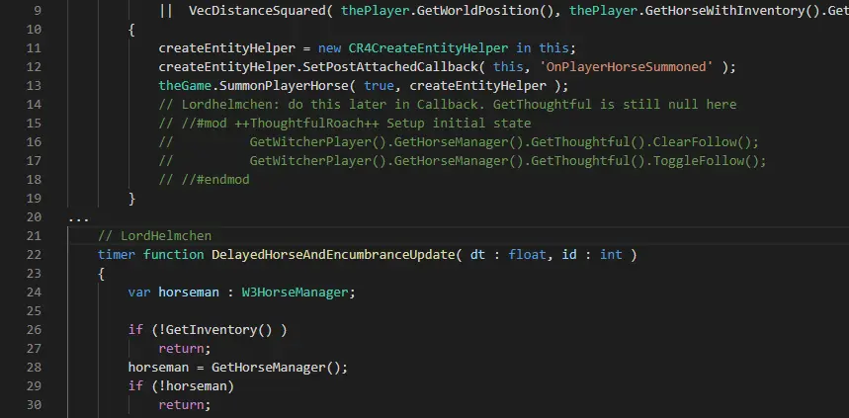Click line number 22 in gutter
Image resolution: width=849 pixels, height=418 pixels.
pos(34,255)
